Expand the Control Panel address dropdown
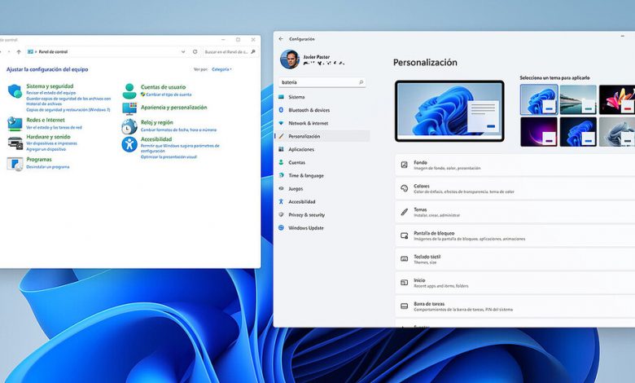This screenshot has width=635, height=383. [x=183, y=52]
